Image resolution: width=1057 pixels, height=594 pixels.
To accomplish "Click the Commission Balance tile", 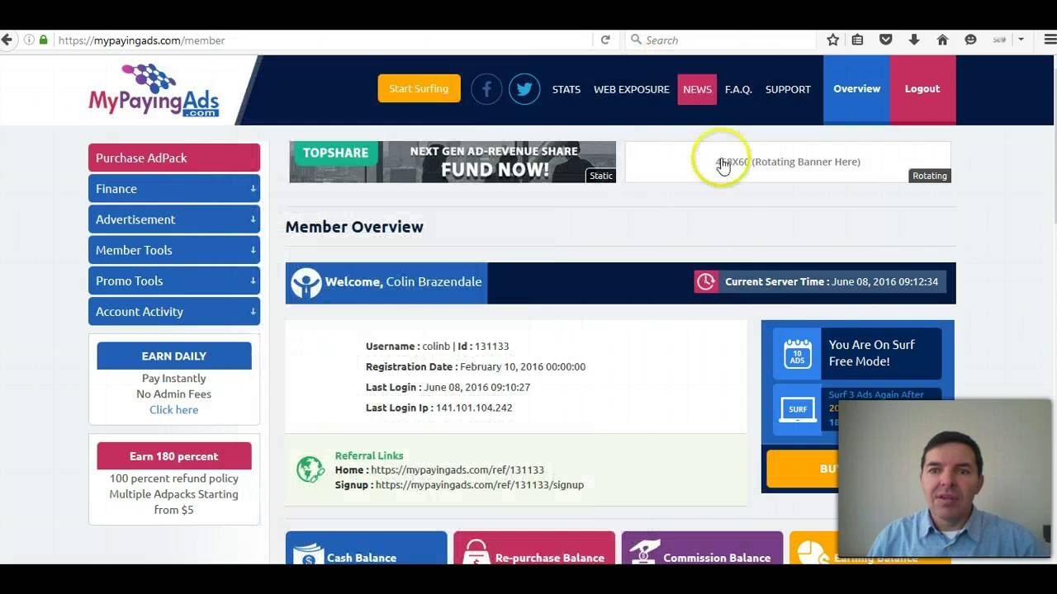I will click(702, 549).
